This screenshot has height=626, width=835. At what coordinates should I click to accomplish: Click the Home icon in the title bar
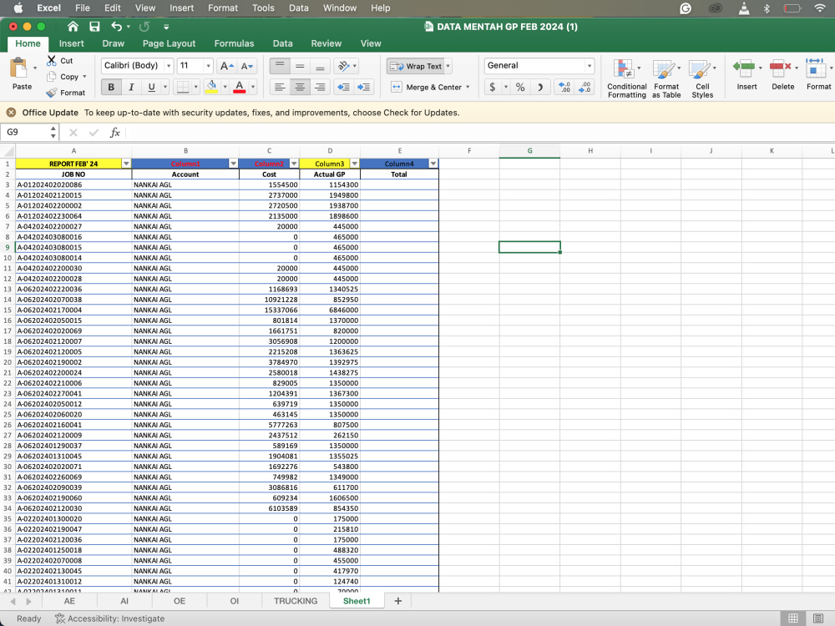click(x=73, y=27)
